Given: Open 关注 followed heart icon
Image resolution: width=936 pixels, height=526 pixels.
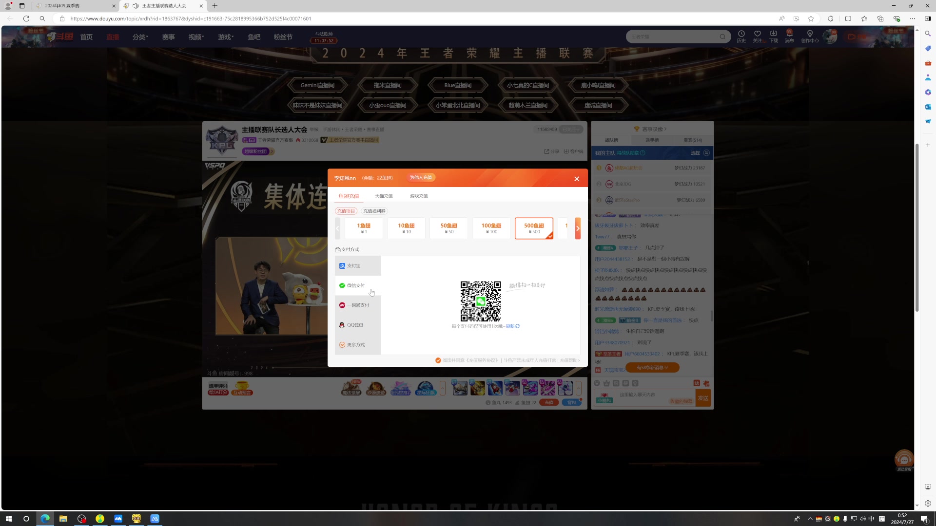Looking at the screenshot, I should 758,37.
